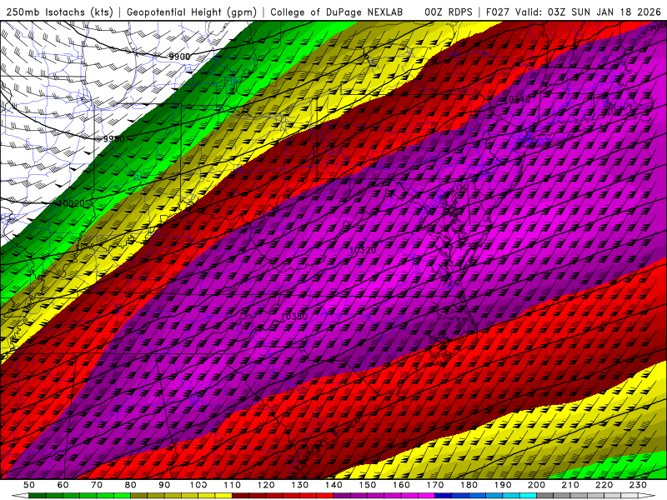Click the 170 knot legend label

(x=435, y=485)
